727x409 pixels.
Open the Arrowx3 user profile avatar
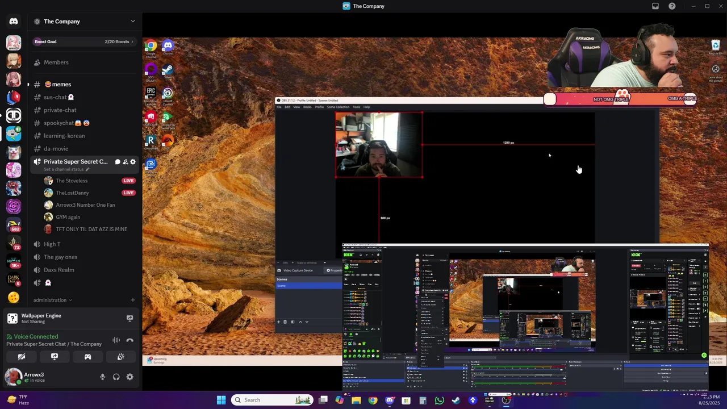(x=13, y=377)
